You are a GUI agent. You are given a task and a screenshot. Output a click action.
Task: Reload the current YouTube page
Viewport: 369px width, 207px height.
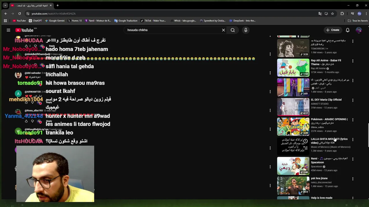pyautogui.click(x=20, y=14)
